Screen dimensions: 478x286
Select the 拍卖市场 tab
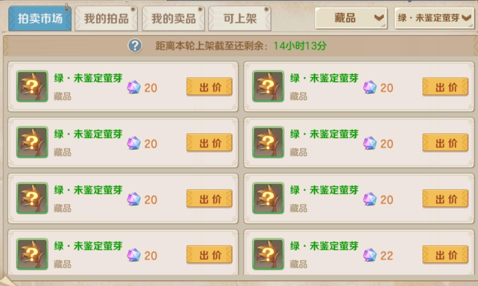pyautogui.click(x=40, y=19)
